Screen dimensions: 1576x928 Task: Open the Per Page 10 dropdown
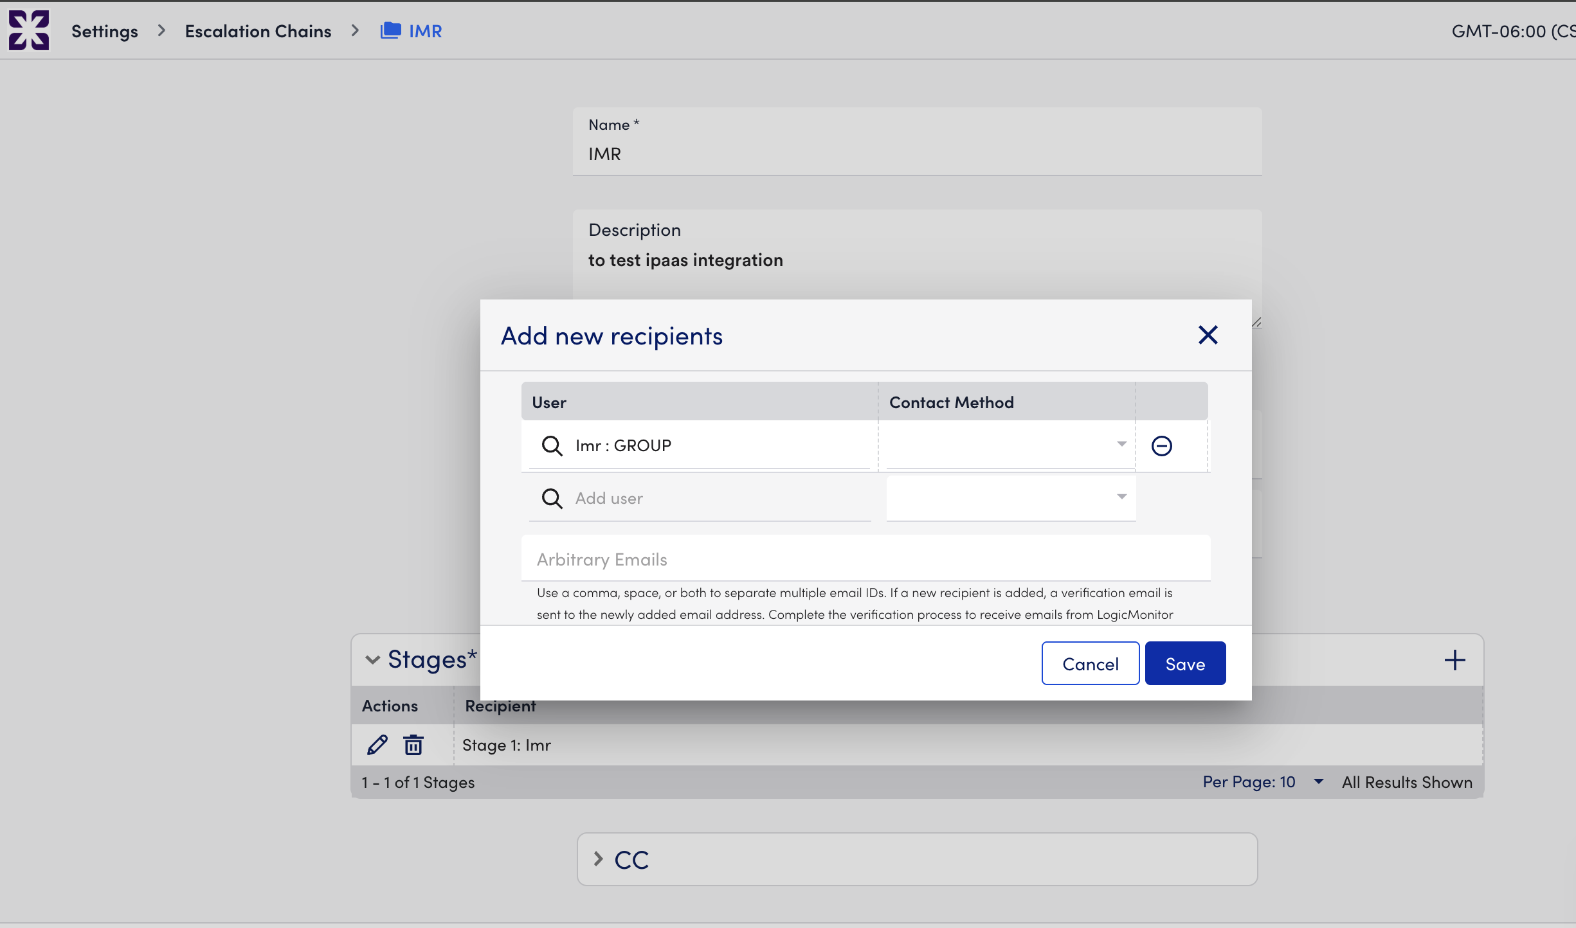click(x=1318, y=781)
